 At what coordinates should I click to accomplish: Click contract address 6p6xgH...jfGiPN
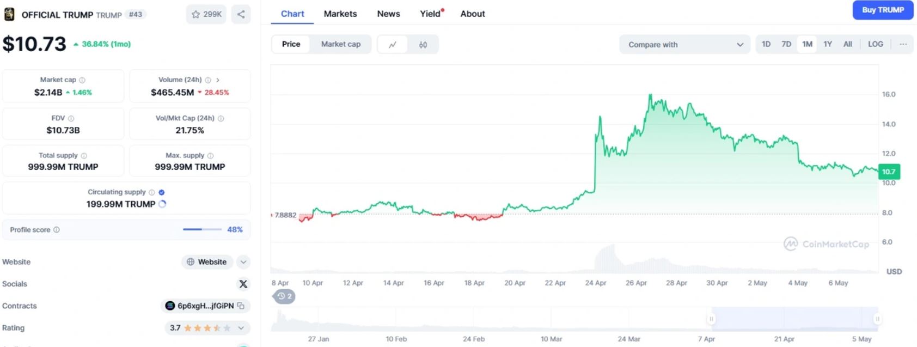[205, 306]
